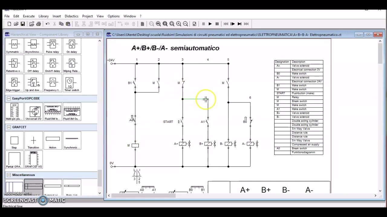Click library panel scroll-up arrow
387x217 pixels.
100,41
